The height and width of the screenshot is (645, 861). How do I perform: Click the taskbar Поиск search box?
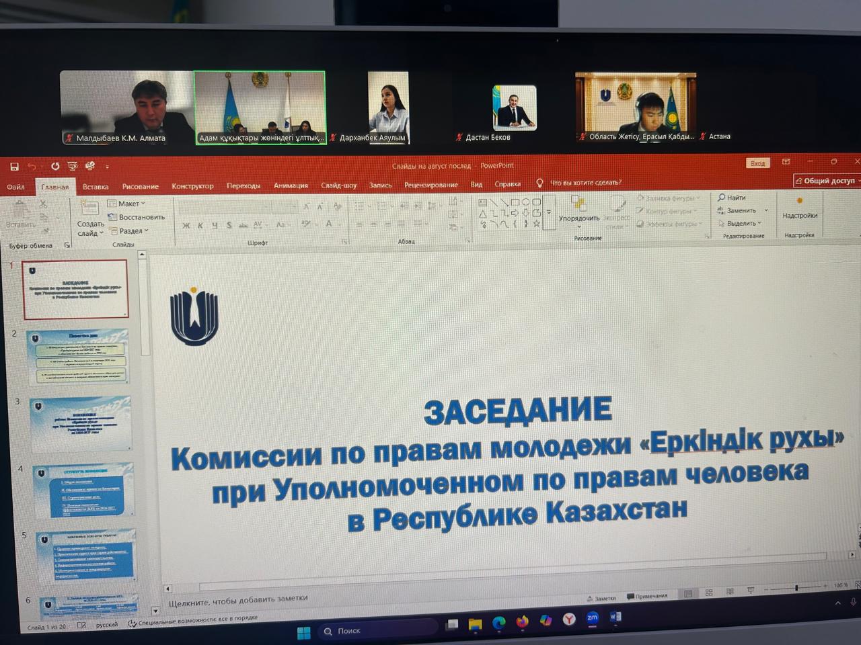pyautogui.click(x=379, y=629)
